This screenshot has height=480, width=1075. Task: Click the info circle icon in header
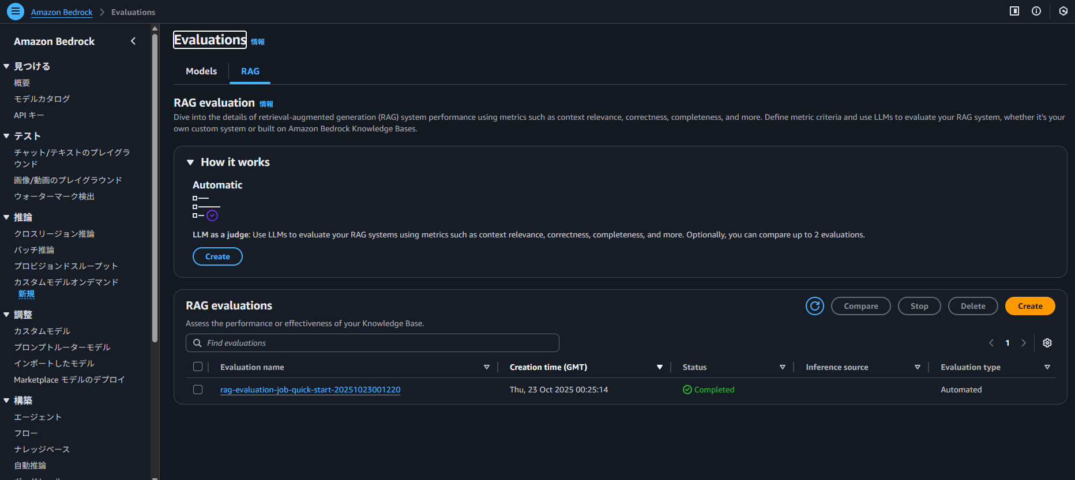pyautogui.click(x=1036, y=11)
